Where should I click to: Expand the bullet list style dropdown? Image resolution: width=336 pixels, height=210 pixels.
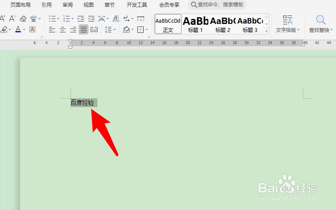58,19
